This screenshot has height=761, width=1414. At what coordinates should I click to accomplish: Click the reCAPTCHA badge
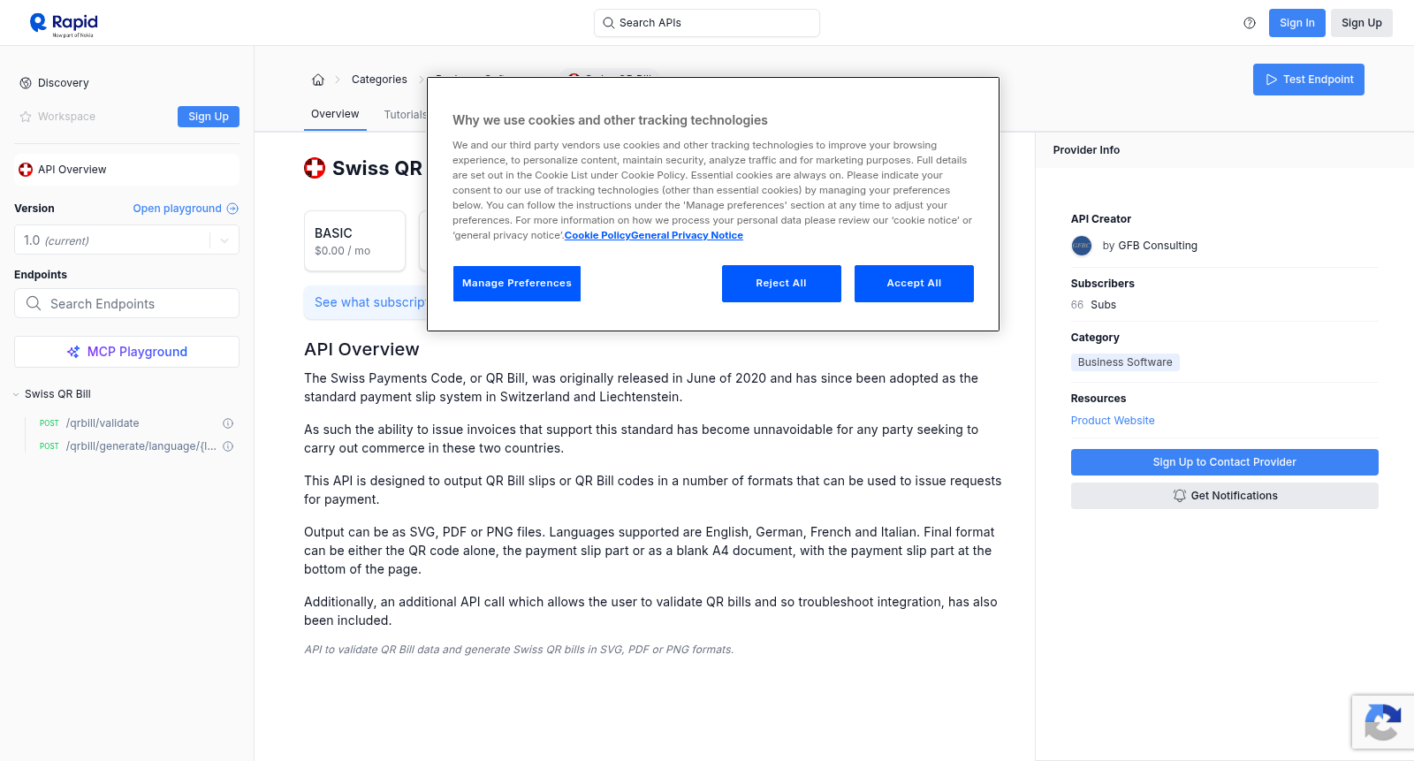1382,721
